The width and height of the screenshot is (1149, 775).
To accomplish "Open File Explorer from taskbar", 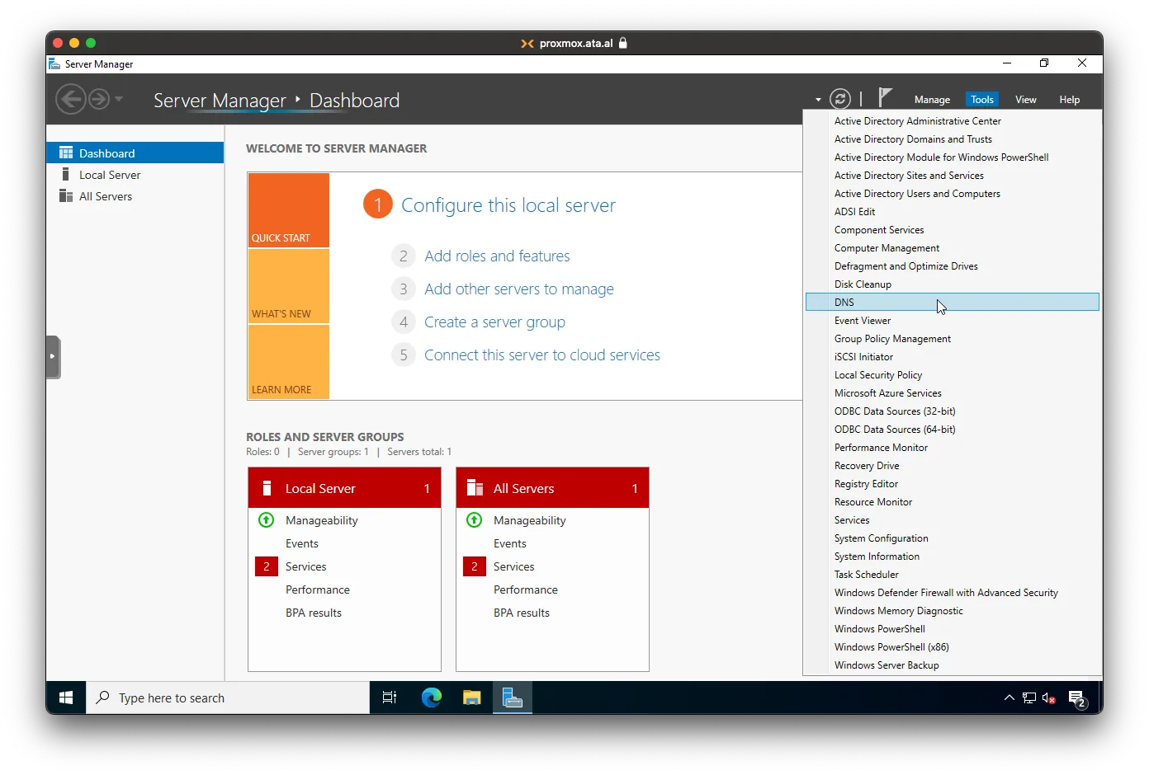I will click(x=471, y=697).
